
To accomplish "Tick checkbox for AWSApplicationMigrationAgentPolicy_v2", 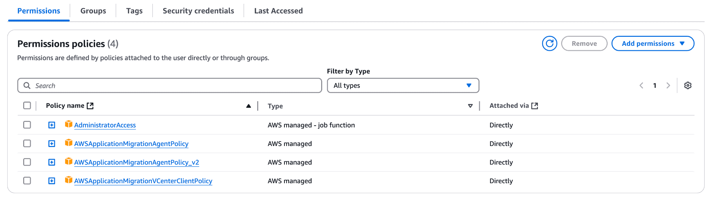I will point(27,162).
